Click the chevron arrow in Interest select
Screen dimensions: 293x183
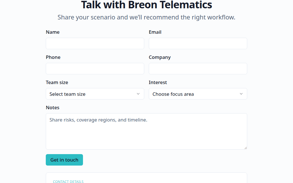pyautogui.click(x=241, y=94)
